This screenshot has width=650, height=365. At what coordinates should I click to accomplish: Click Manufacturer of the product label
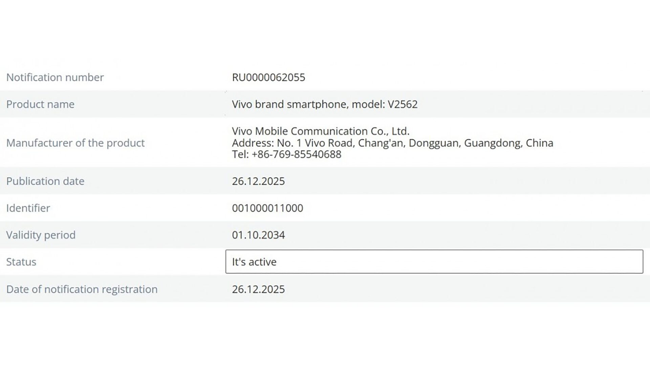pos(75,143)
